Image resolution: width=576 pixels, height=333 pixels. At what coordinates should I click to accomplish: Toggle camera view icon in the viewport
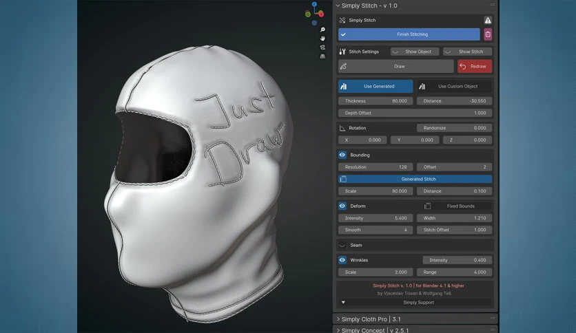(322, 47)
